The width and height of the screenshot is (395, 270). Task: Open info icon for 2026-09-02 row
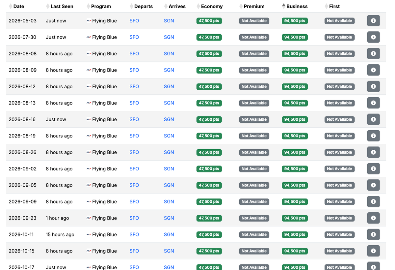pyautogui.click(x=373, y=169)
